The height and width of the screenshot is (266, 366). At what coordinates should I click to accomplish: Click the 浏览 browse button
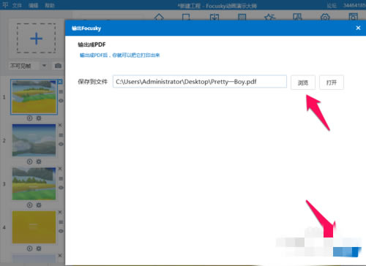pyautogui.click(x=303, y=83)
